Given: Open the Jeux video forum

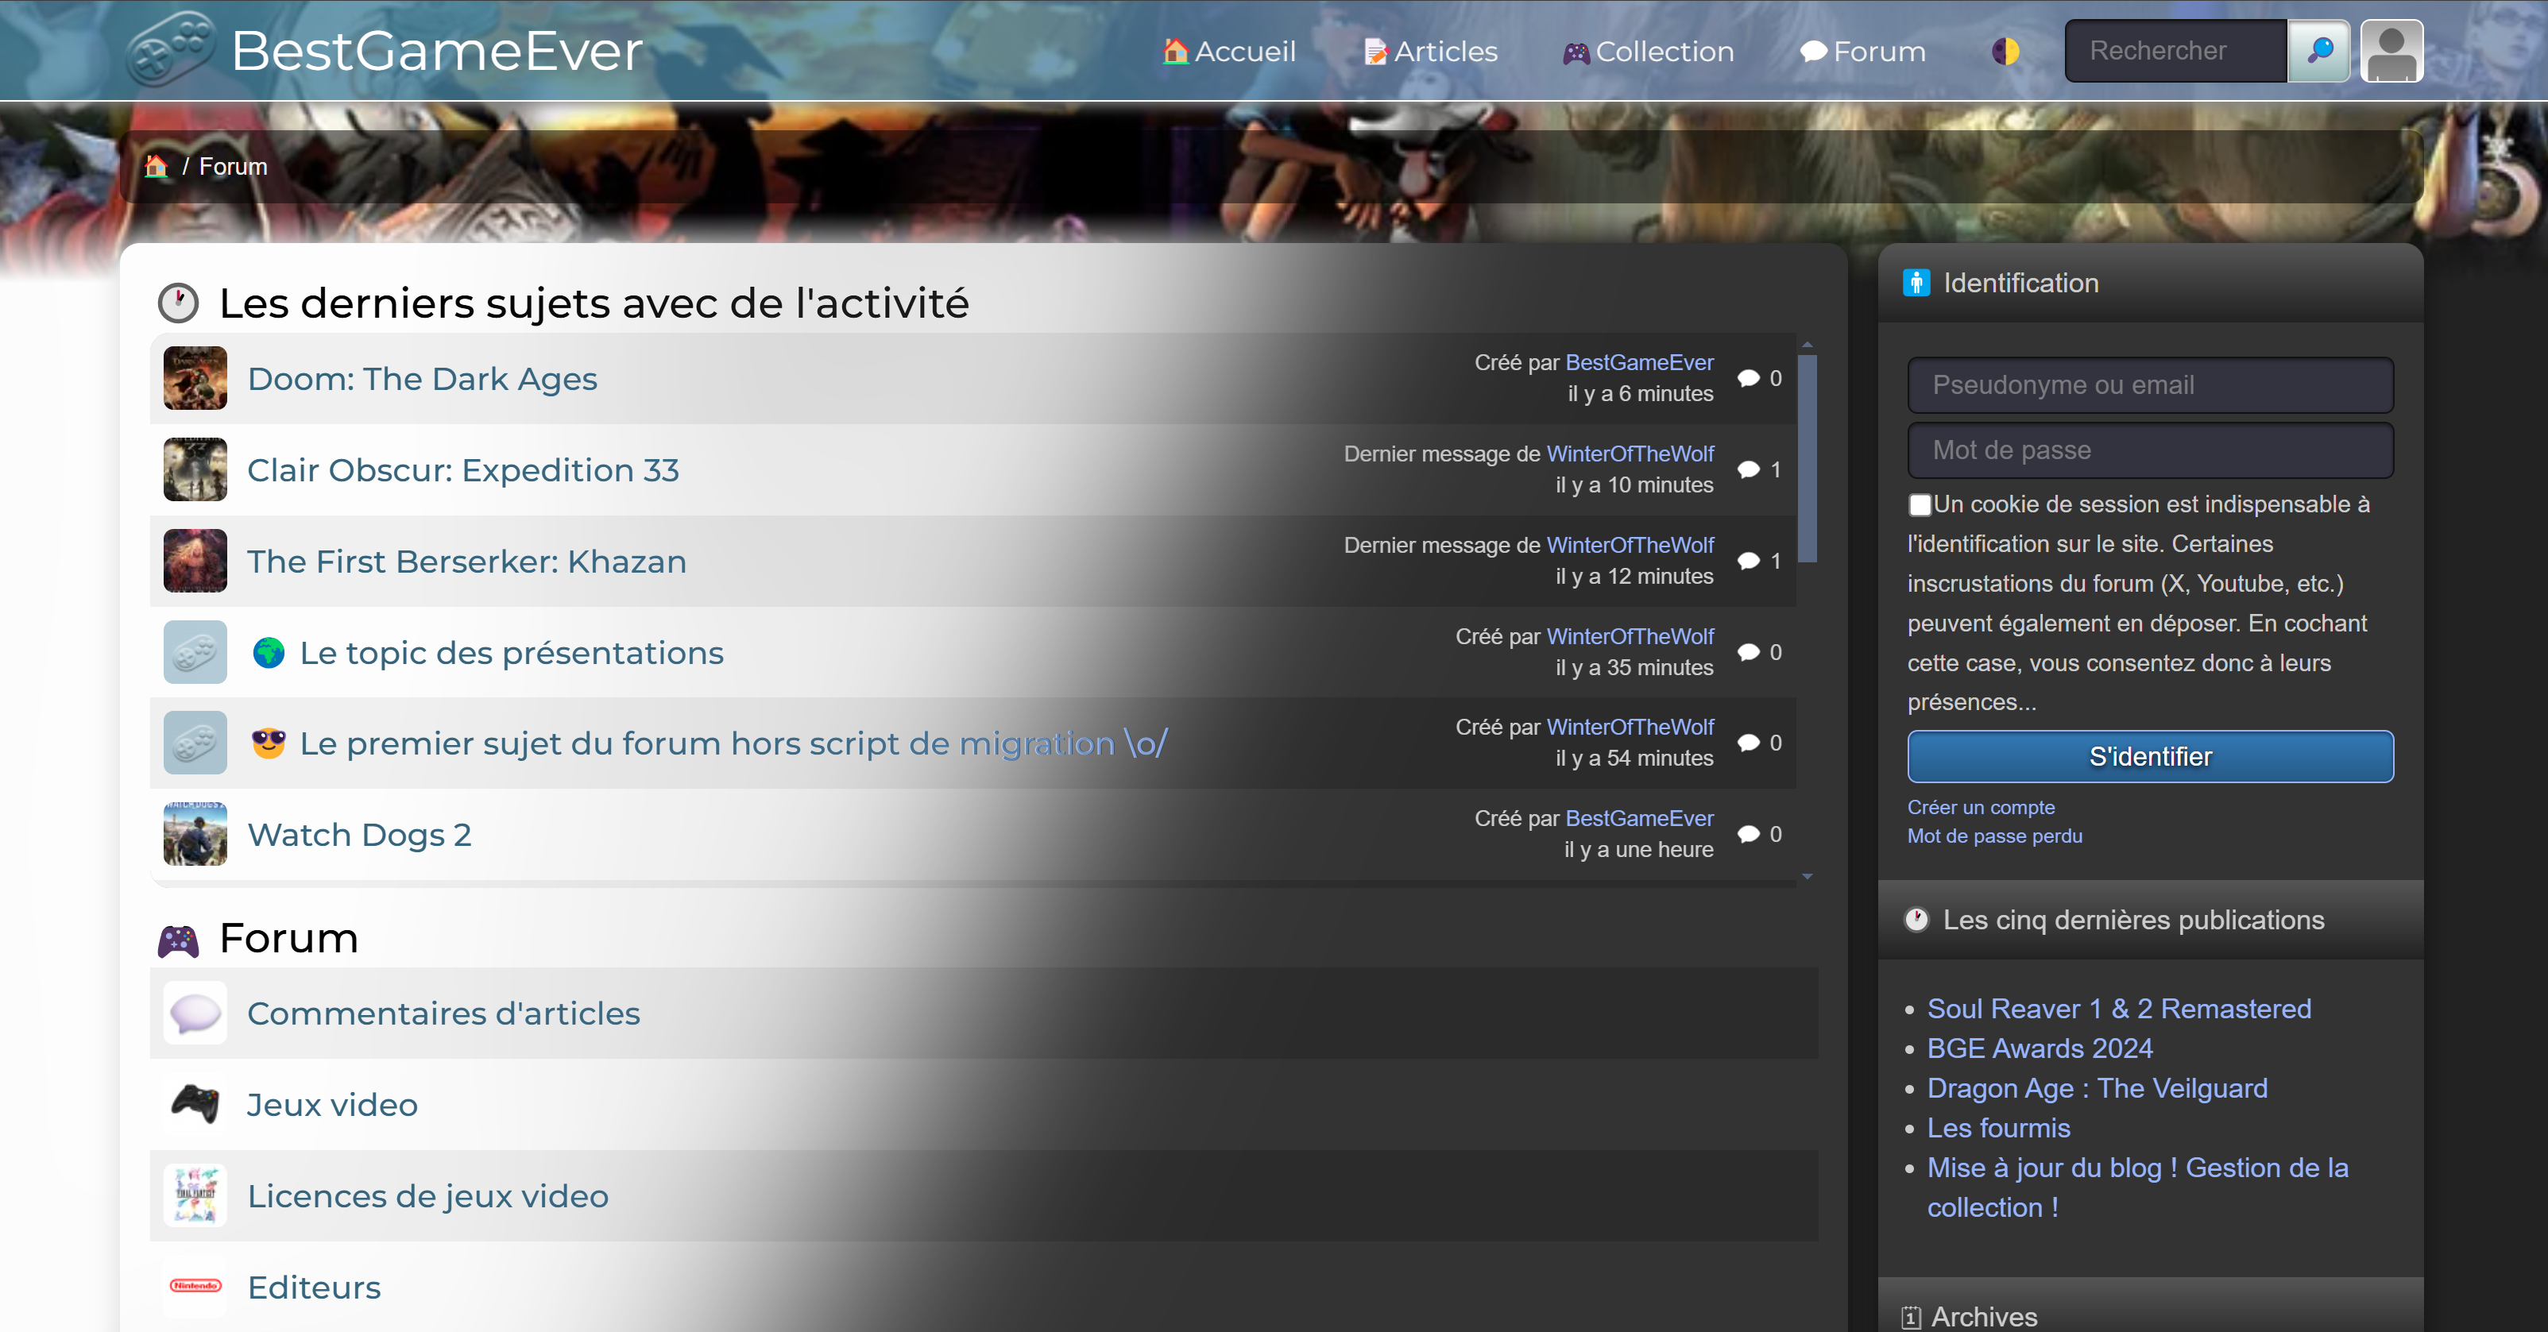Looking at the screenshot, I should [x=332, y=1105].
